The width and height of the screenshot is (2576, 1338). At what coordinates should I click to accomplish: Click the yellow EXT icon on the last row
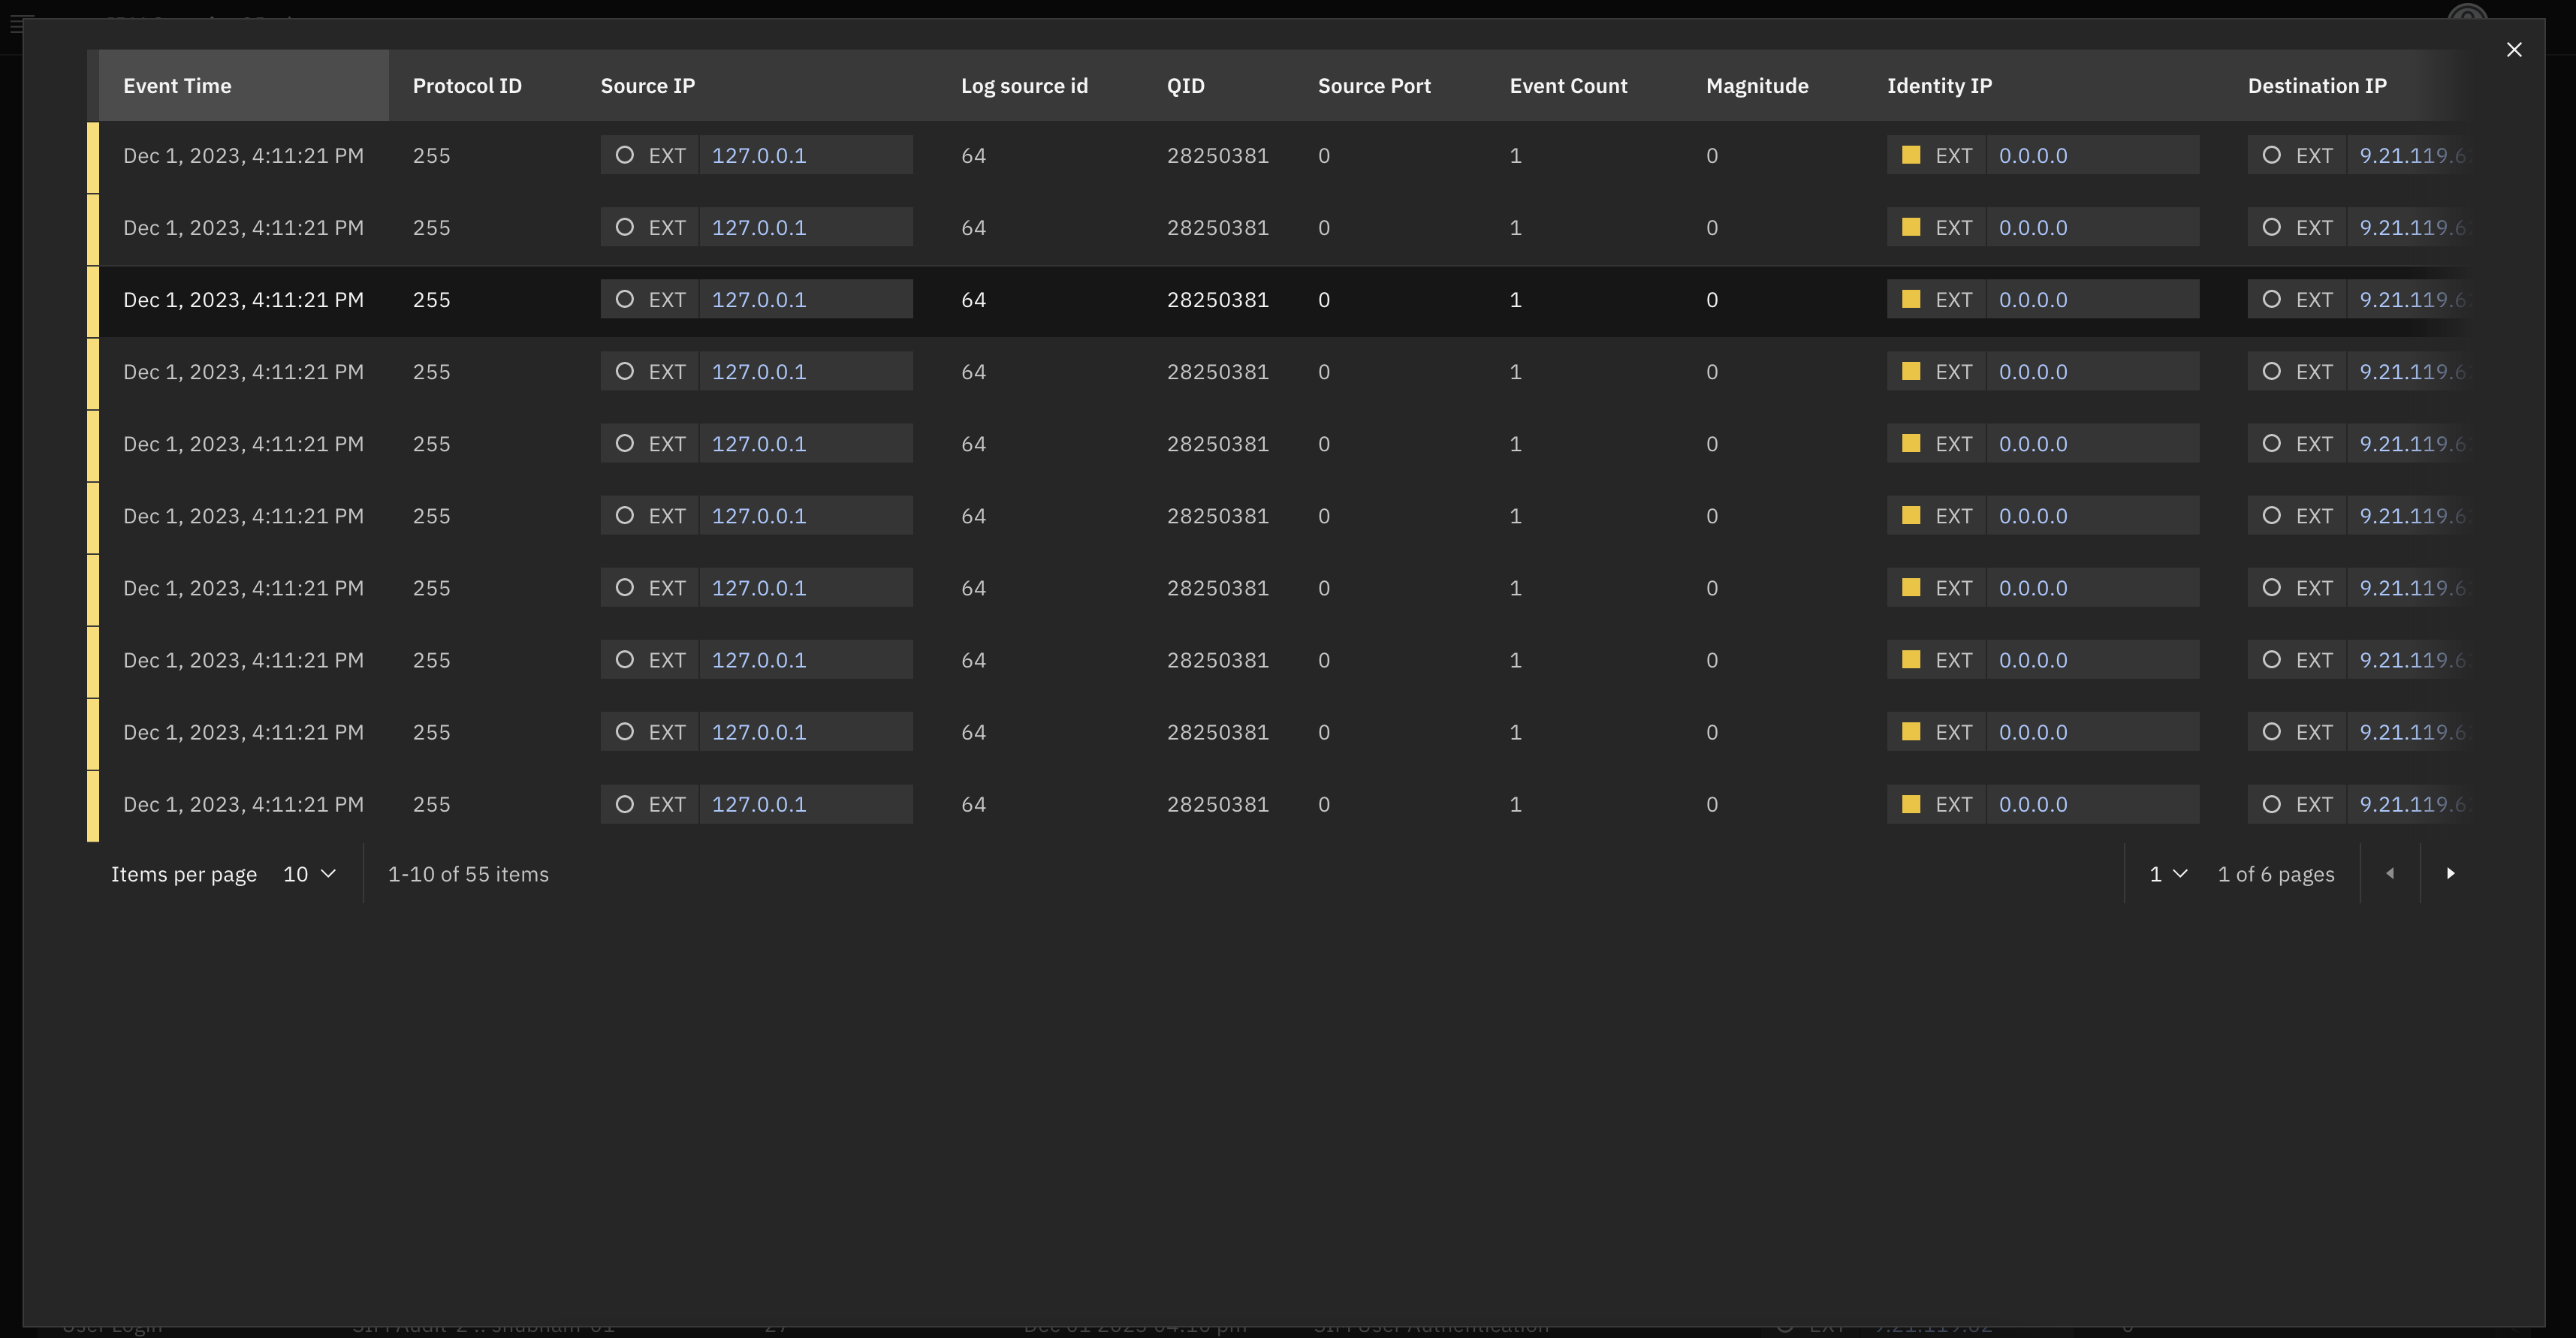1911,803
